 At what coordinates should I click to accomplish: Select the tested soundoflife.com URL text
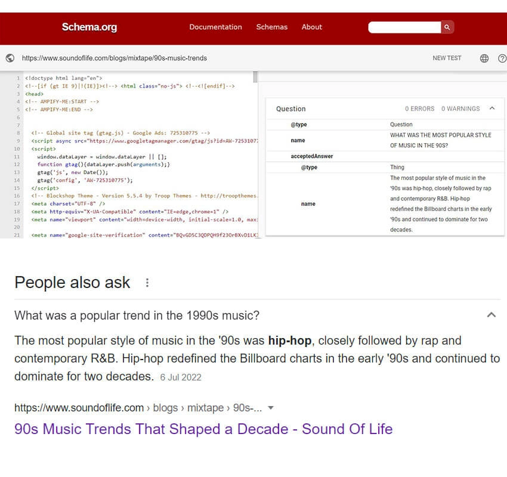coord(115,58)
